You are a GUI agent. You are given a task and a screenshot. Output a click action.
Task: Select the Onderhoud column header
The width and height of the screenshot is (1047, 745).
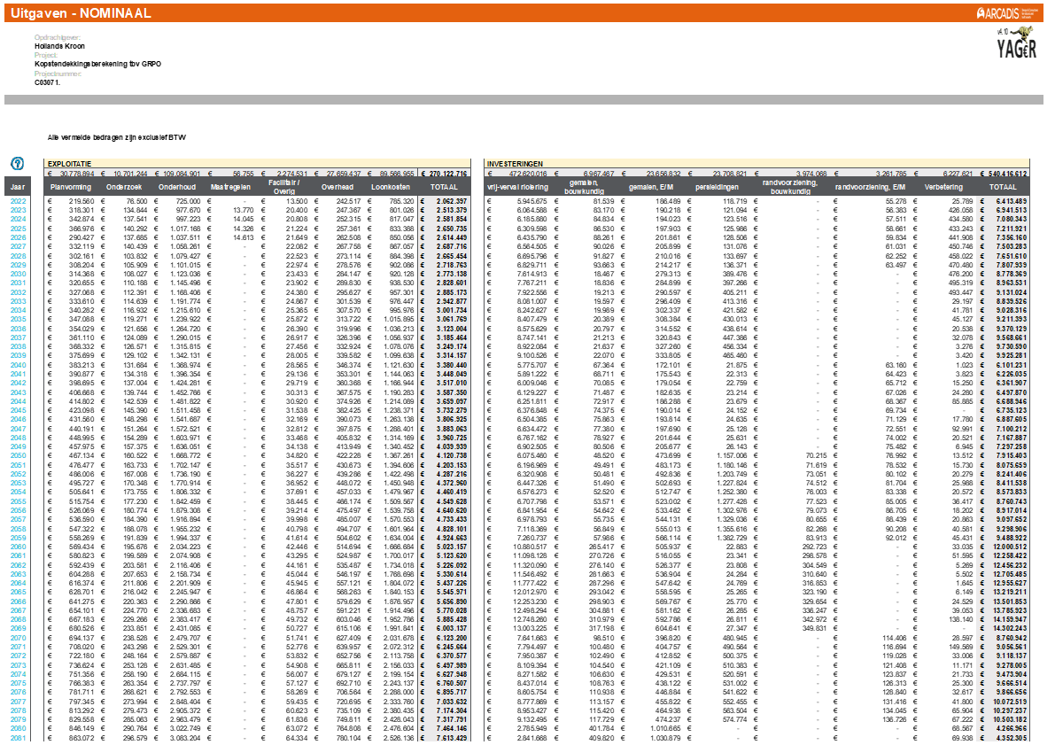click(176, 188)
